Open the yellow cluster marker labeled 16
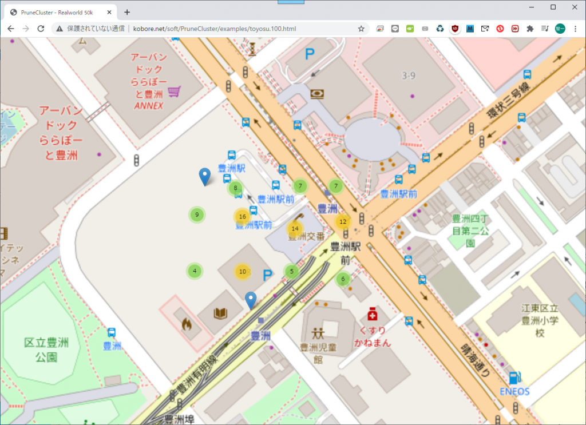586x425 pixels. pos(242,217)
